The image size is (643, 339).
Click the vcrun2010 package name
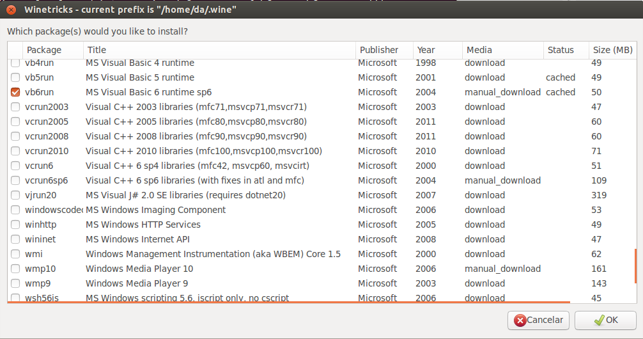pyautogui.click(x=47, y=151)
